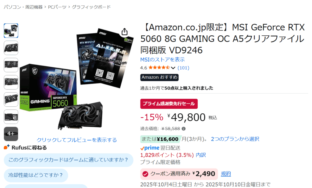Viewport: 312px width, 188px height.
Task: Open the パソコン・周辺機器 breadcrumb
Action: click(x=23, y=7)
